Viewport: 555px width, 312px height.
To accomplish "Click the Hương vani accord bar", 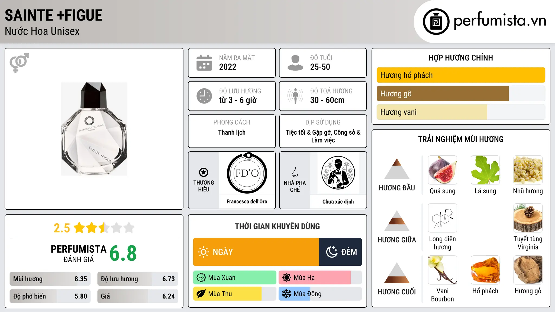I will pos(461,112).
